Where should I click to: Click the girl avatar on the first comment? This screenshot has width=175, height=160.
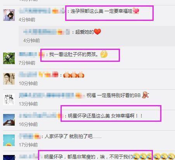click(x=9, y=15)
